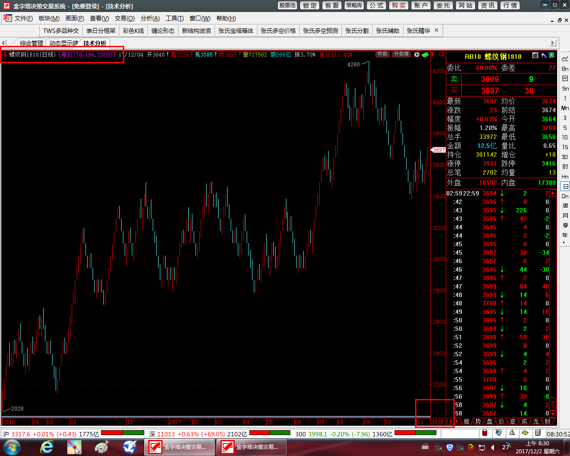This screenshot has height=456, width=570.
Task: Click the 股票池 button in title bar
Action: point(287,5)
